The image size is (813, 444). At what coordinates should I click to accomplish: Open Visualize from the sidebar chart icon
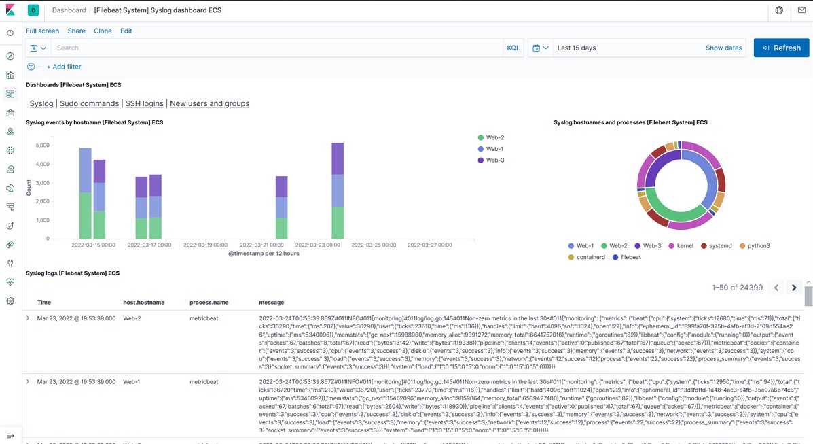[10, 75]
